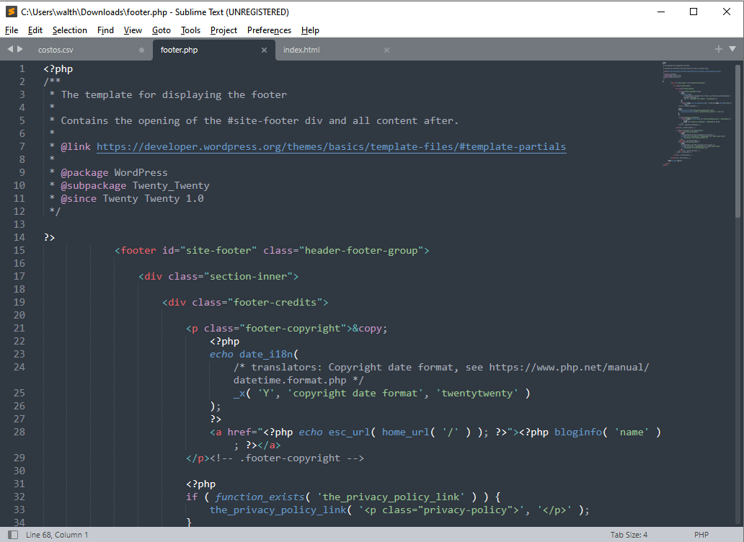This screenshot has height=542, width=744.
Task: Click the unsaved dot on costos.csv tab
Action: [141, 50]
